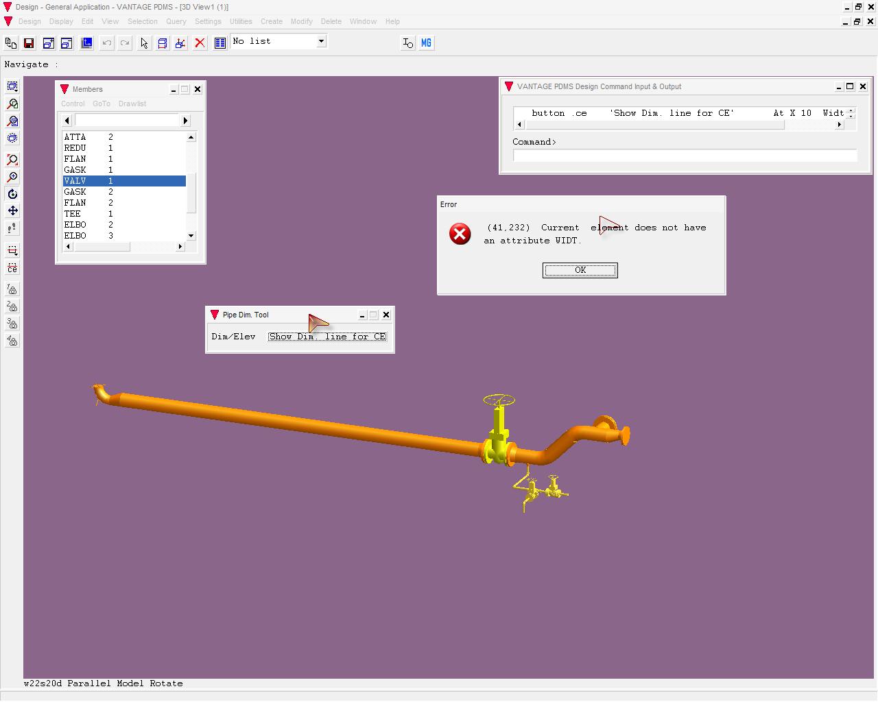Click the Command input field
This screenshot has height=702, width=878.
685,156
